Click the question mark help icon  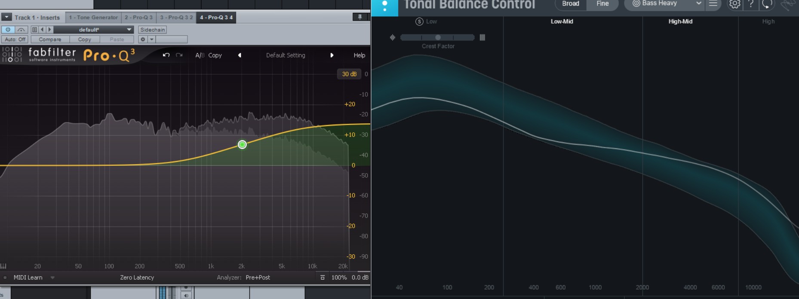click(751, 4)
